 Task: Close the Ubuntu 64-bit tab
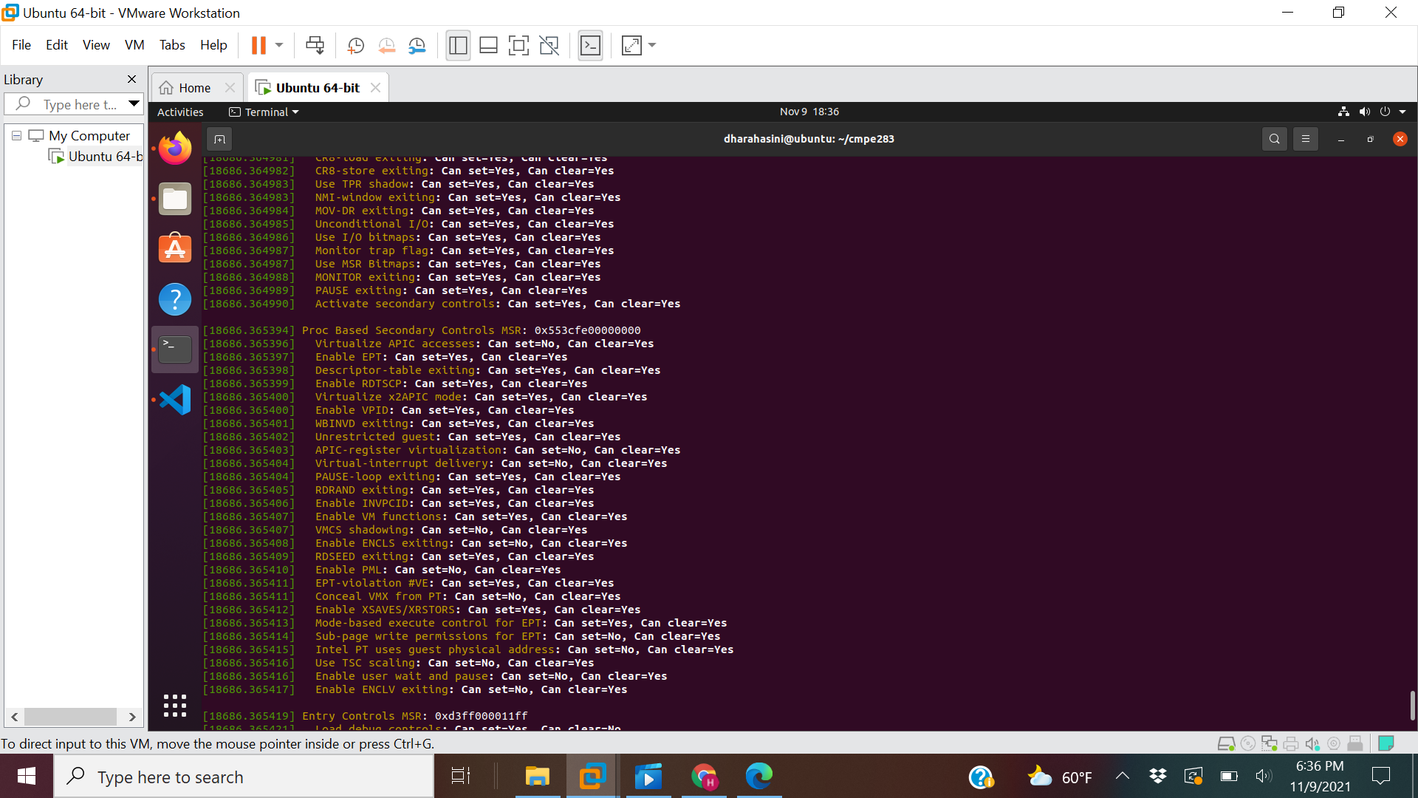click(376, 88)
